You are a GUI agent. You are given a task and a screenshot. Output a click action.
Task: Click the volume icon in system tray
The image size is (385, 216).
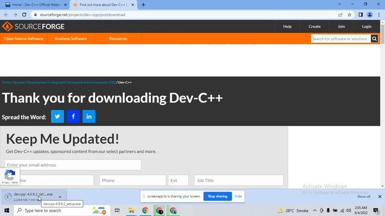click(349, 211)
